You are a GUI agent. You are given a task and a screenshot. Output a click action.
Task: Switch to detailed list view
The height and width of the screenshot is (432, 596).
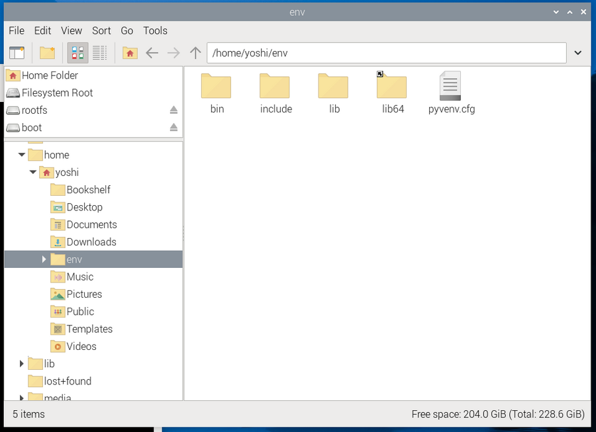[x=99, y=53]
